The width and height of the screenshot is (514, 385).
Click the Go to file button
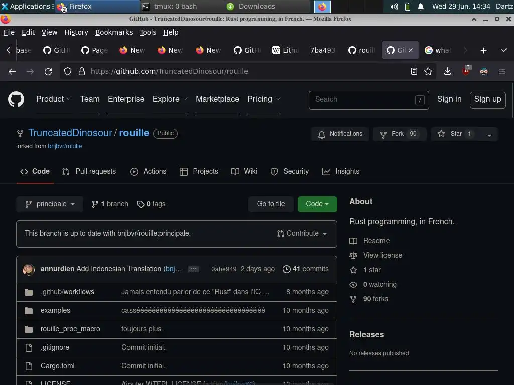pyautogui.click(x=271, y=204)
